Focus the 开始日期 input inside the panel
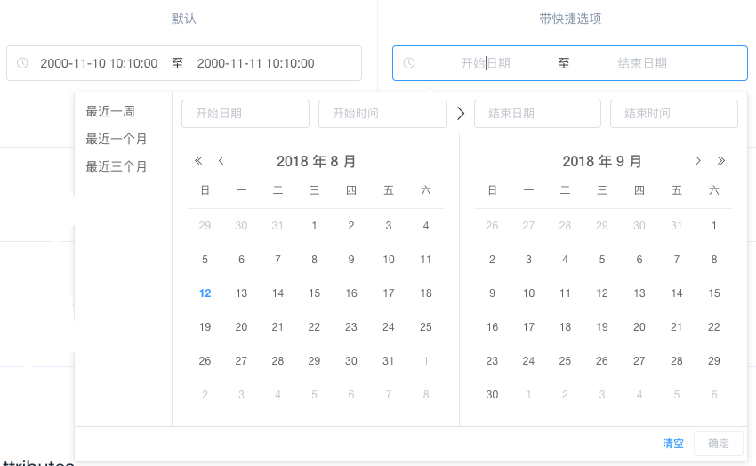Screen dimensions: 756x466 [245, 114]
